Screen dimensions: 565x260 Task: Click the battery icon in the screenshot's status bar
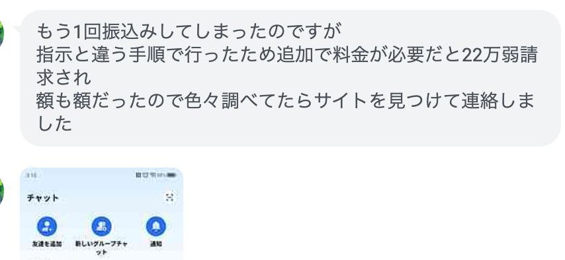[172, 175]
